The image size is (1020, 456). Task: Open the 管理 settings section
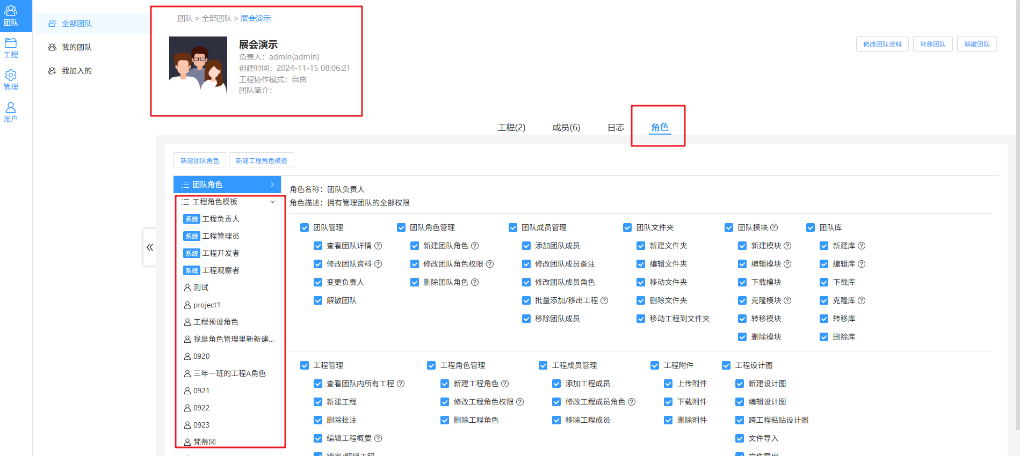tap(11, 80)
